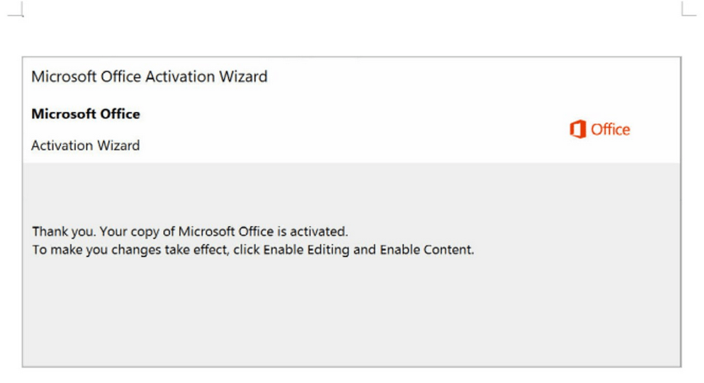Click the words "Enable Content" in the message
The image size is (704, 383).
coord(426,250)
